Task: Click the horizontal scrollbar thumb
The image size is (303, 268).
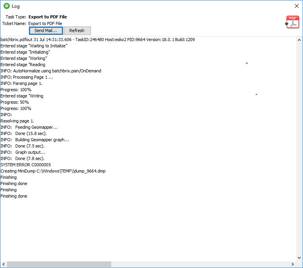Action: (x=59, y=264)
